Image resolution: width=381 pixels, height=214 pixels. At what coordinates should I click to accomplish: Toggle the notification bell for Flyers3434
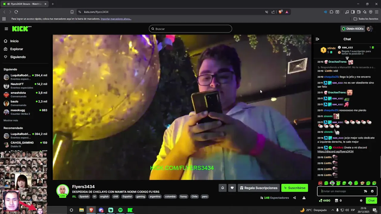click(x=222, y=188)
